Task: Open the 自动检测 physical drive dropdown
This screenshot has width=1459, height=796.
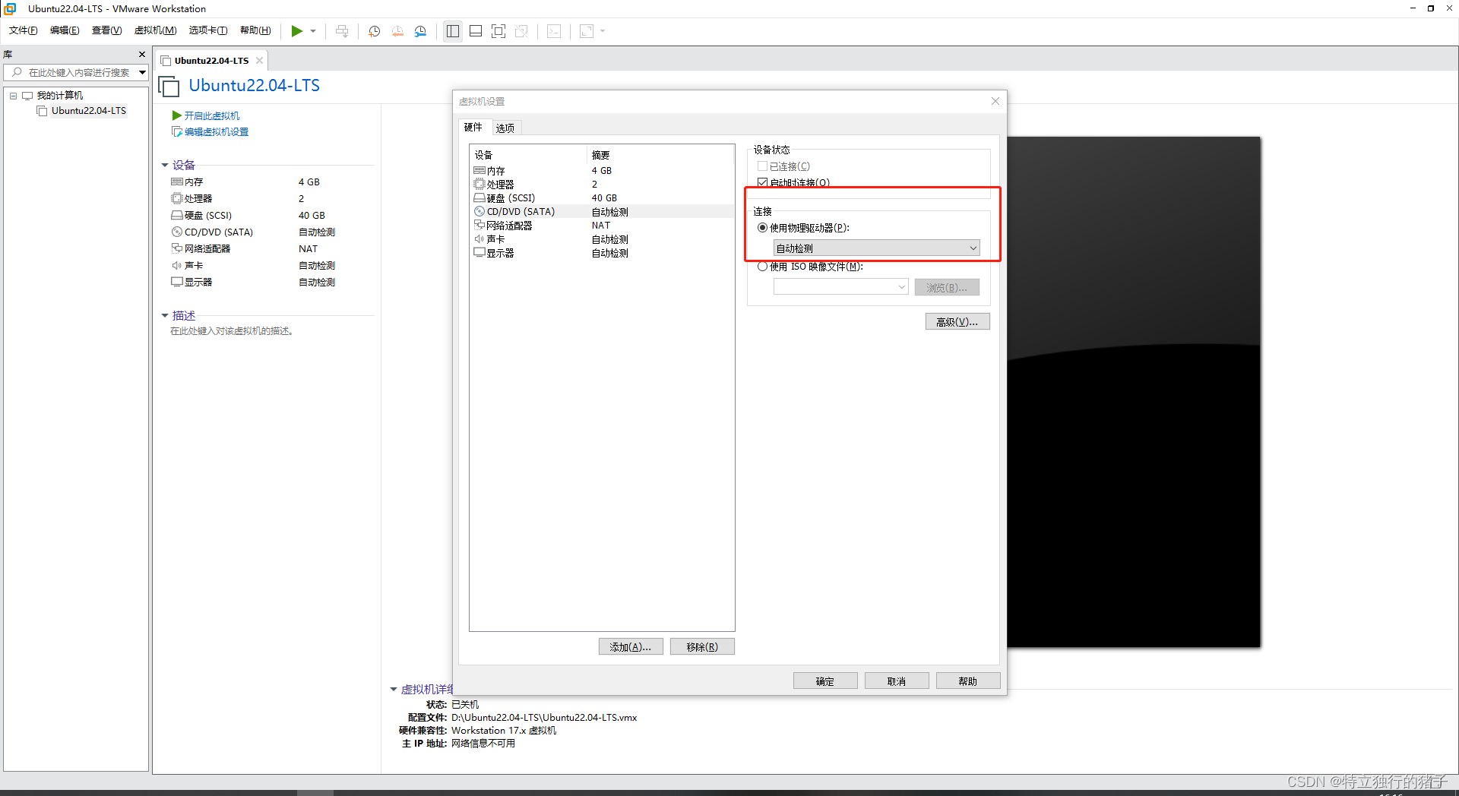Action: 876,248
